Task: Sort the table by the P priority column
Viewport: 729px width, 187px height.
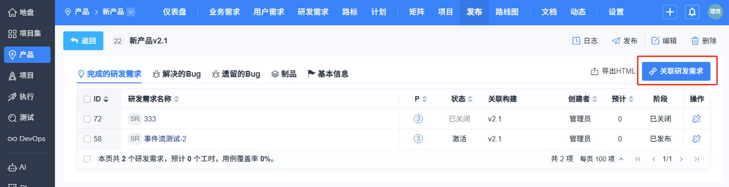Action: pos(421,99)
